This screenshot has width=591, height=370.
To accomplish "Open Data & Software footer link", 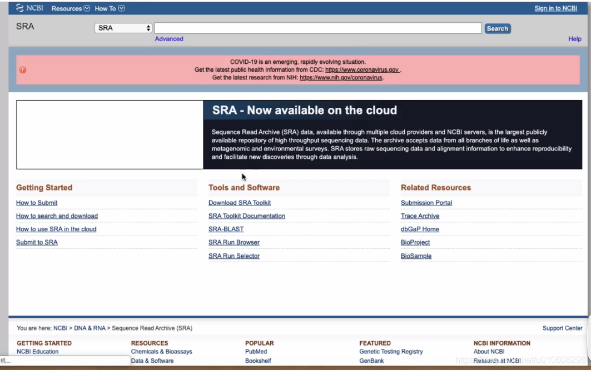I will tap(152, 361).
